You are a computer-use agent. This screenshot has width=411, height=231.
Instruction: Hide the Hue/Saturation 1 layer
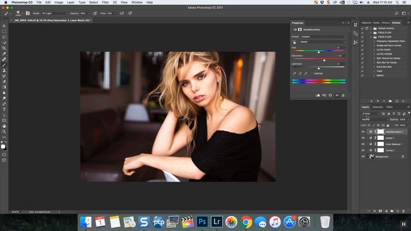pyautogui.click(x=363, y=132)
